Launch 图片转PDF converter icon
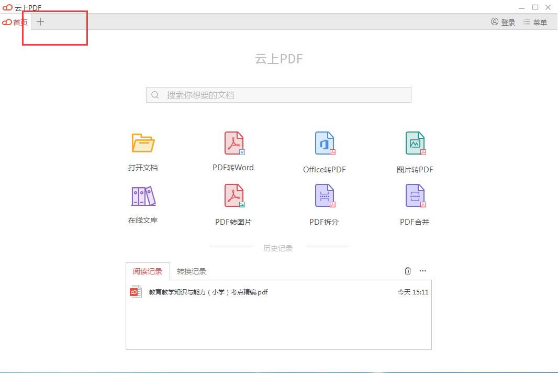Image resolution: width=558 pixels, height=373 pixels. 415,143
